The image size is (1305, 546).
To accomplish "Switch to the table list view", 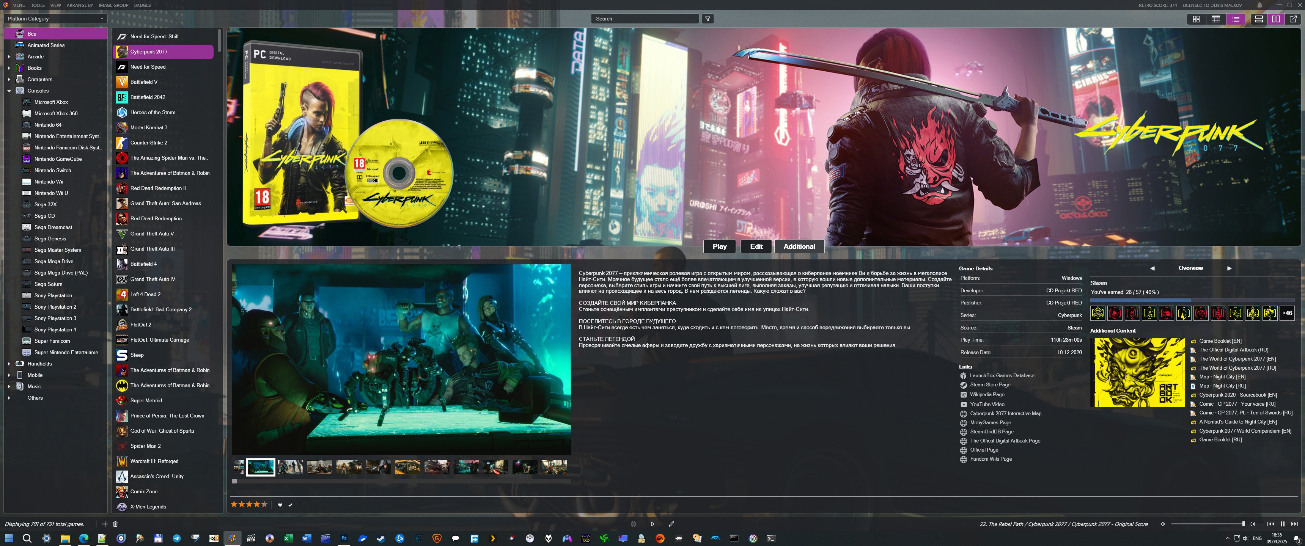I will coord(1216,19).
